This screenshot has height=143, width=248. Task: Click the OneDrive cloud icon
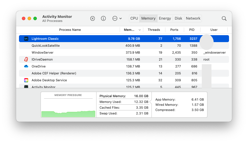26,66
